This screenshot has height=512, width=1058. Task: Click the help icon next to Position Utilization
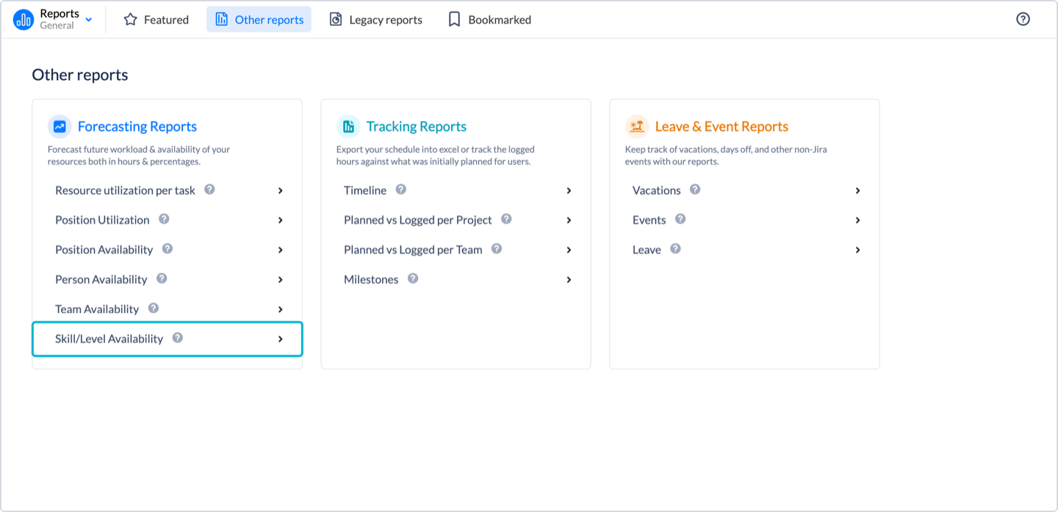[x=164, y=219]
